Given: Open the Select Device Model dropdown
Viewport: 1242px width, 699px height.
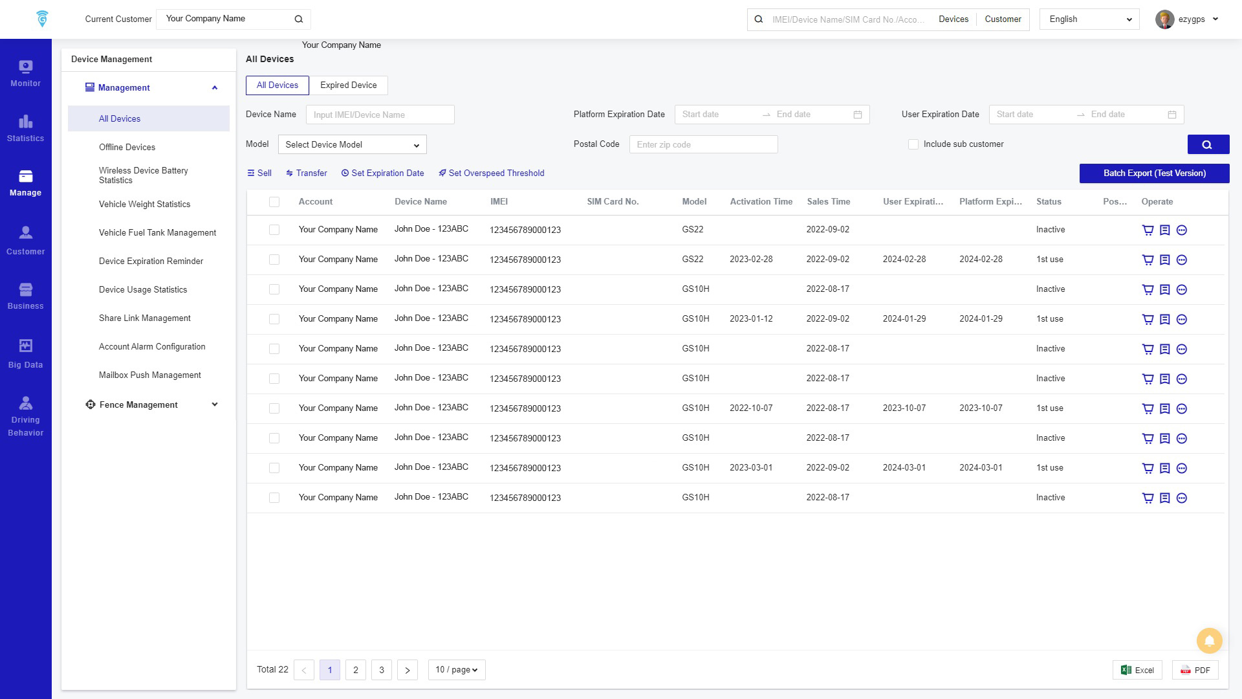Looking at the screenshot, I should (x=352, y=144).
